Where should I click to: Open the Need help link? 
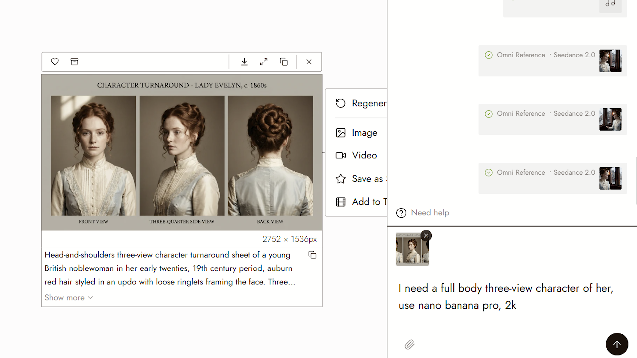point(423,213)
